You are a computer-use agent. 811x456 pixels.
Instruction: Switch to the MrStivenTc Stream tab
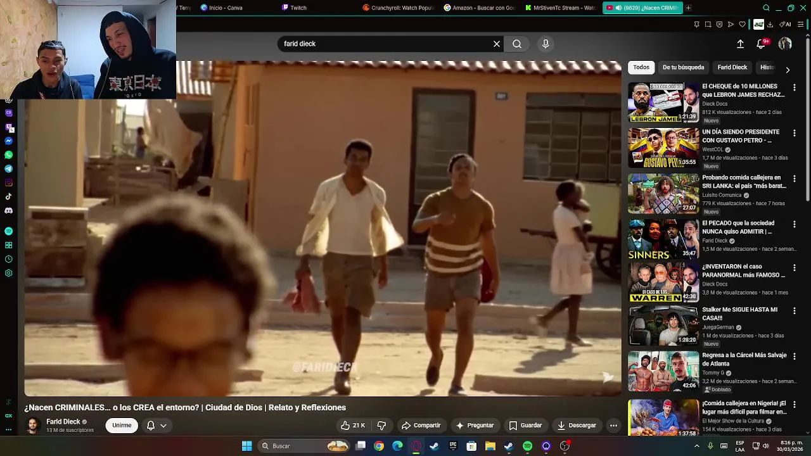(561, 8)
